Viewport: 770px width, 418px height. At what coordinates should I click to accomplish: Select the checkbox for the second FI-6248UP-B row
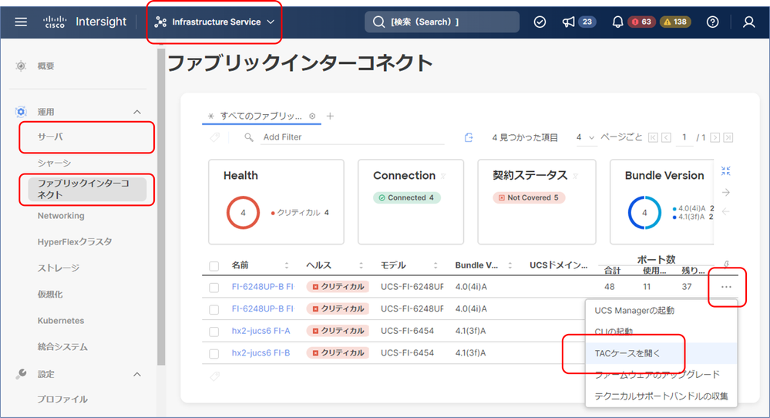[x=214, y=309]
